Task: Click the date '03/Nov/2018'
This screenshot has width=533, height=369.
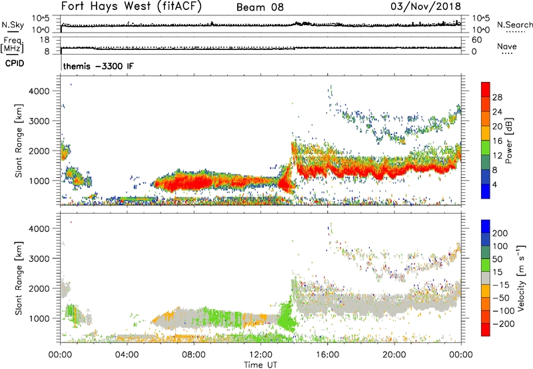Action: click(x=426, y=7)
